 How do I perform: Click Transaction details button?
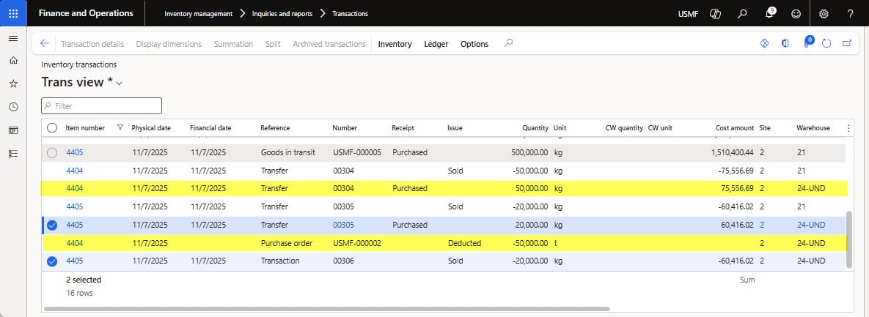92,44
